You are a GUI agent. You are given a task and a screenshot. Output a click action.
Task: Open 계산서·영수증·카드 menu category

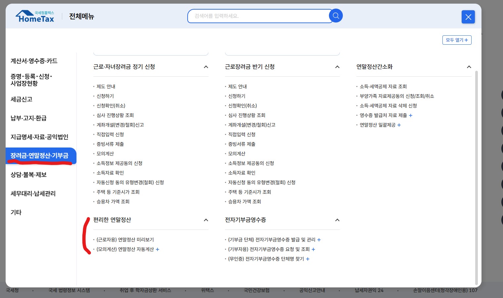[34, 61]
